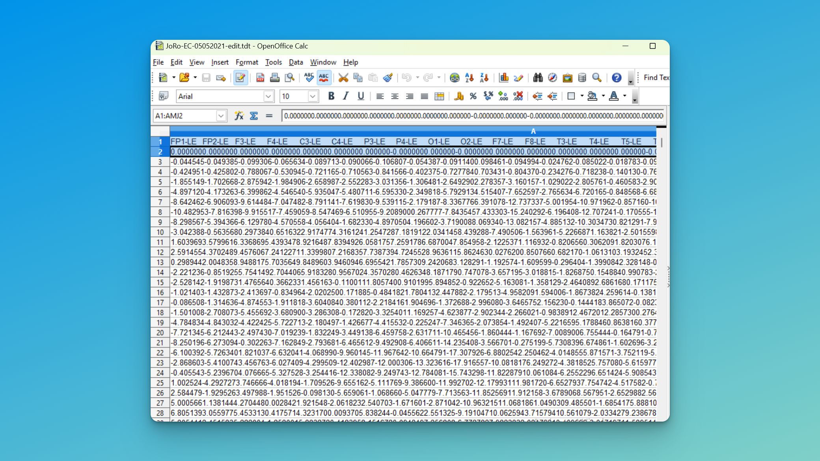Open the Chart insert tool

(x=503, y=78)
